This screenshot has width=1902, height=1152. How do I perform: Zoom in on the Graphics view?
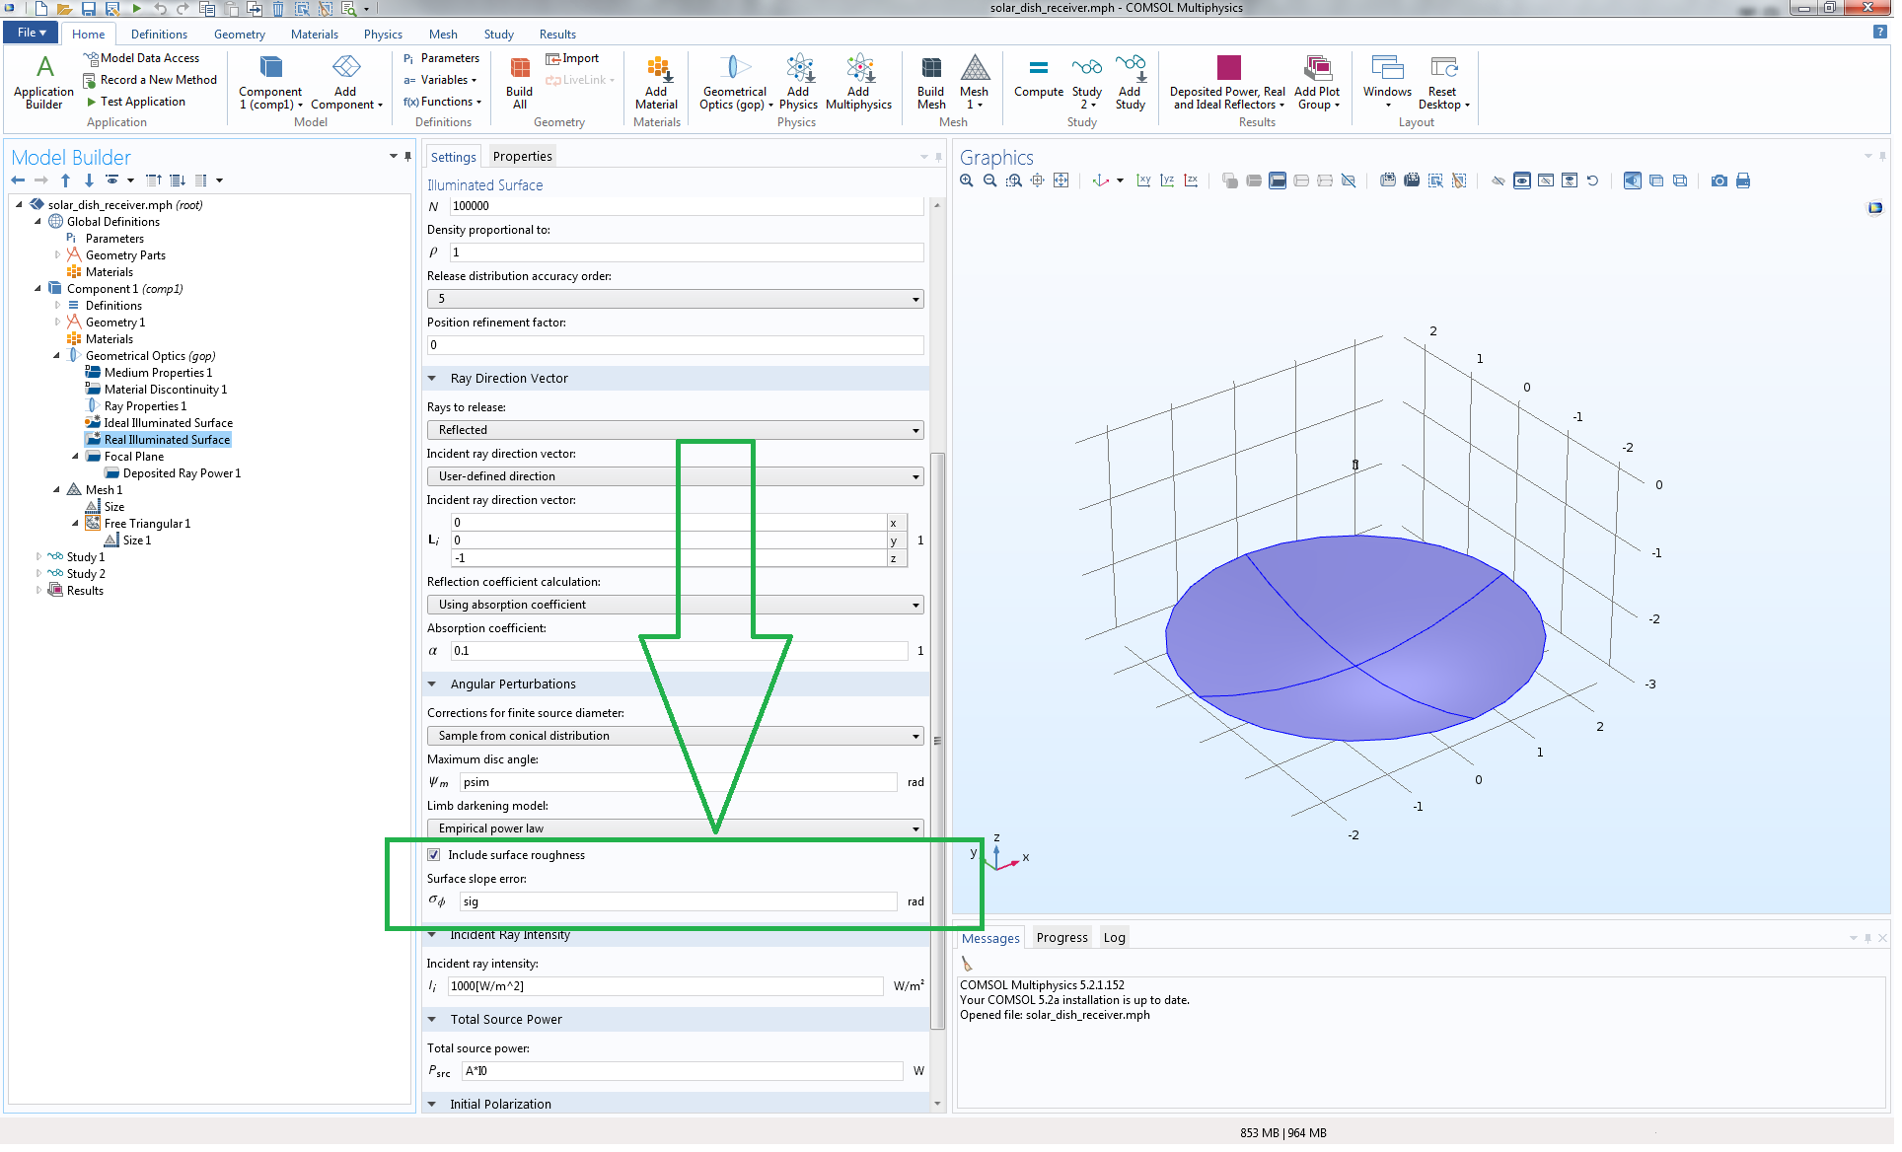coord(967,181)
